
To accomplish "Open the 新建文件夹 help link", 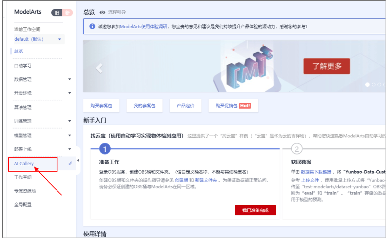I will [x=206, y=180].
